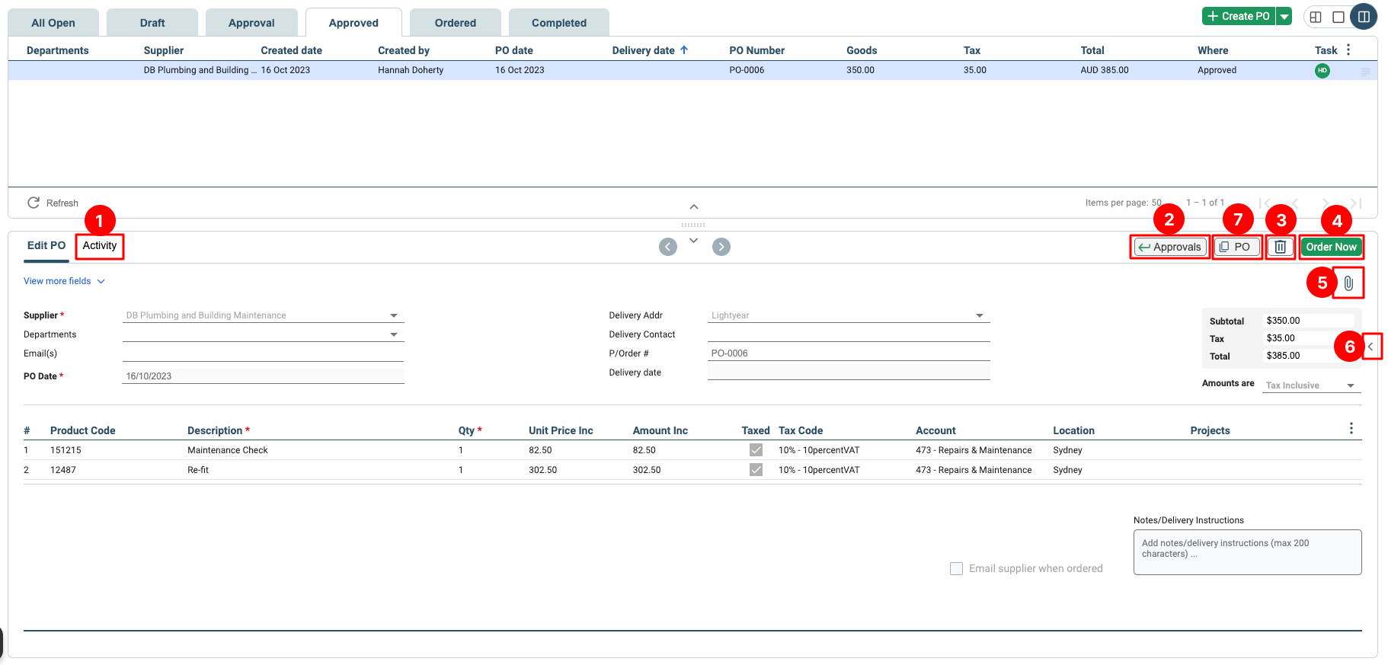This screenshot has width=1388, height=665.
Task: Open the Departments dropdown
Action: point(263,334)
